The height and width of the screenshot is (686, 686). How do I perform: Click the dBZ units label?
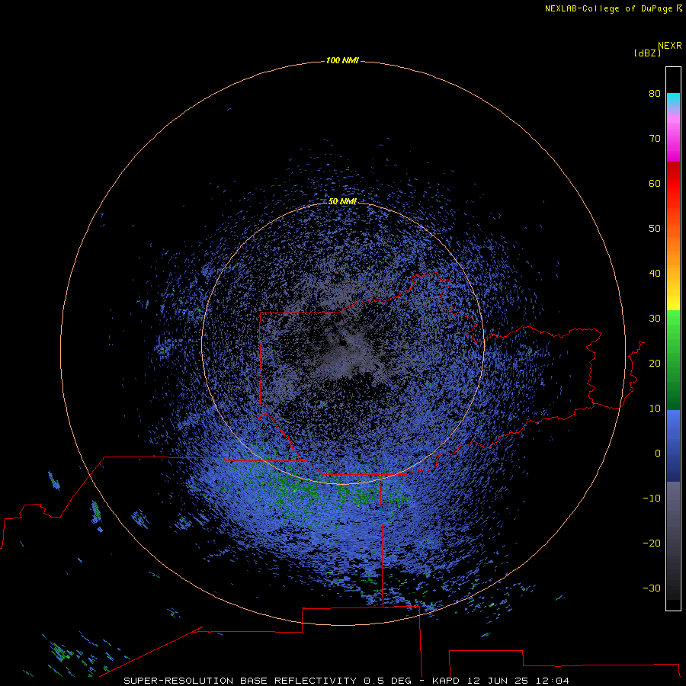(x=647, y=53)
